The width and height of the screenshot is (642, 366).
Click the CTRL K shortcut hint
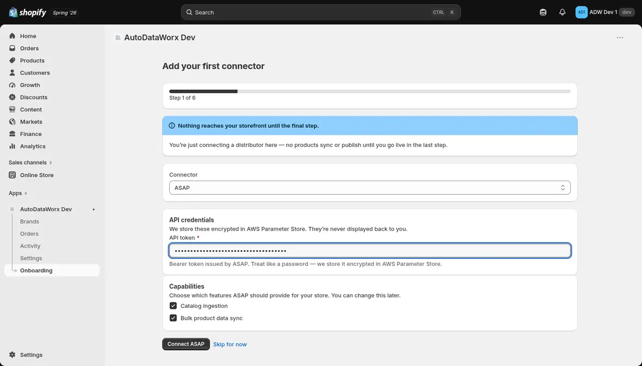tap(444, 13)
